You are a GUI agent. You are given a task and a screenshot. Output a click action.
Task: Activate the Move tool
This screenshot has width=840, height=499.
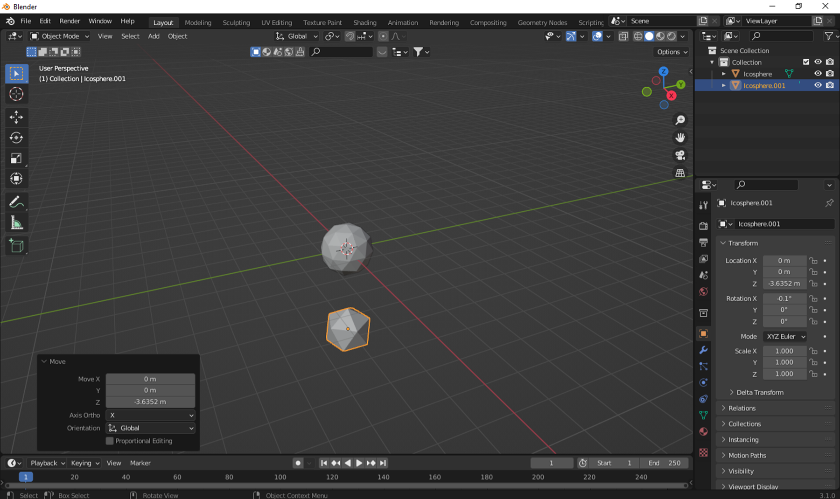[16, 117]
